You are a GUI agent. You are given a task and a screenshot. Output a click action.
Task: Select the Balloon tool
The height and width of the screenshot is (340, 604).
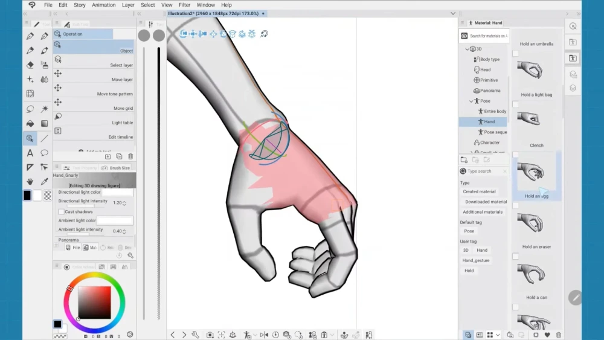pyautogui.click(x=44, y=153)
